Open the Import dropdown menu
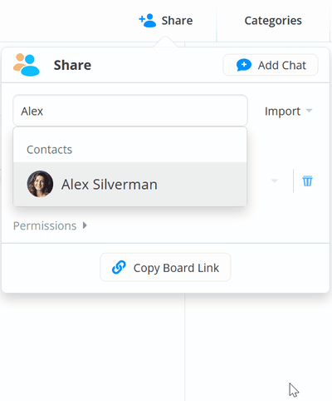 [x=288, y=111]
